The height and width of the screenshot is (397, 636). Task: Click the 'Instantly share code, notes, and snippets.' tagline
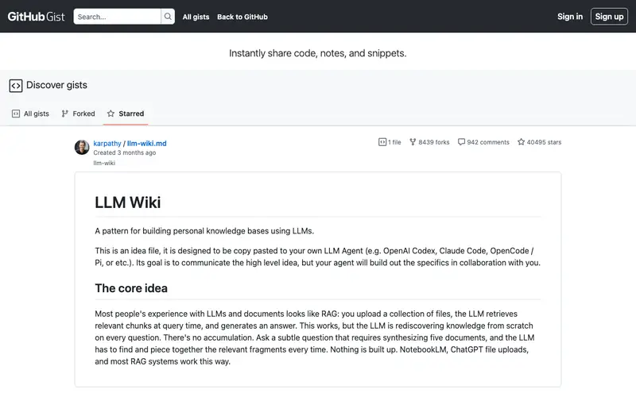(x=317, y=53)
